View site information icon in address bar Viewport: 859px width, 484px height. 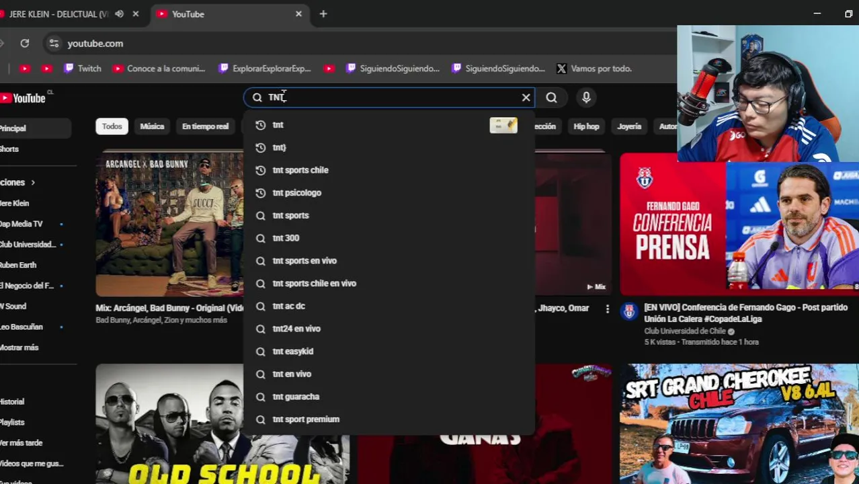click(54, 43)
